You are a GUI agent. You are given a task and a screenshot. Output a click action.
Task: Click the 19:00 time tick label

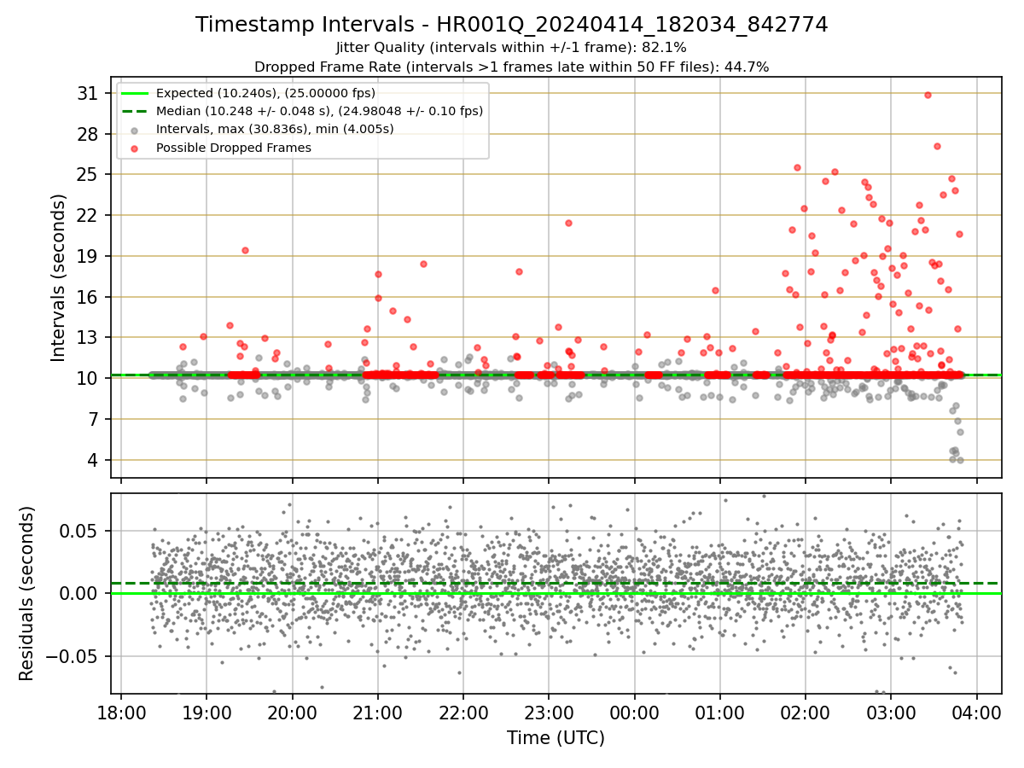pyautogui.click(x=207, y=712)
